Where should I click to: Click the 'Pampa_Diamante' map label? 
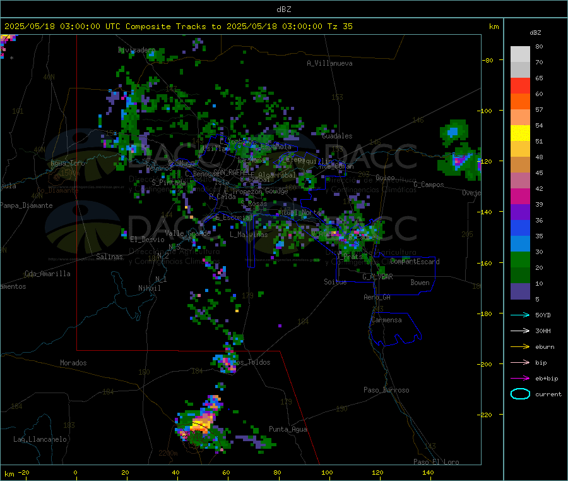click(27, 205)
